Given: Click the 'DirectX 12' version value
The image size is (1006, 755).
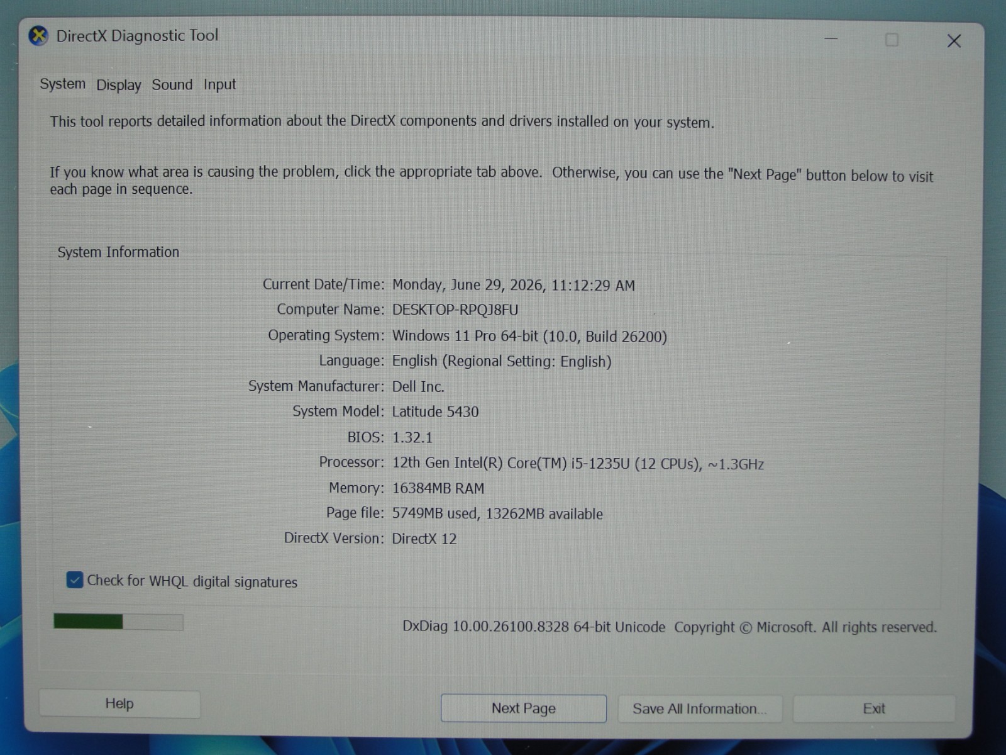Looking at the screenshot, I should 424,539.
